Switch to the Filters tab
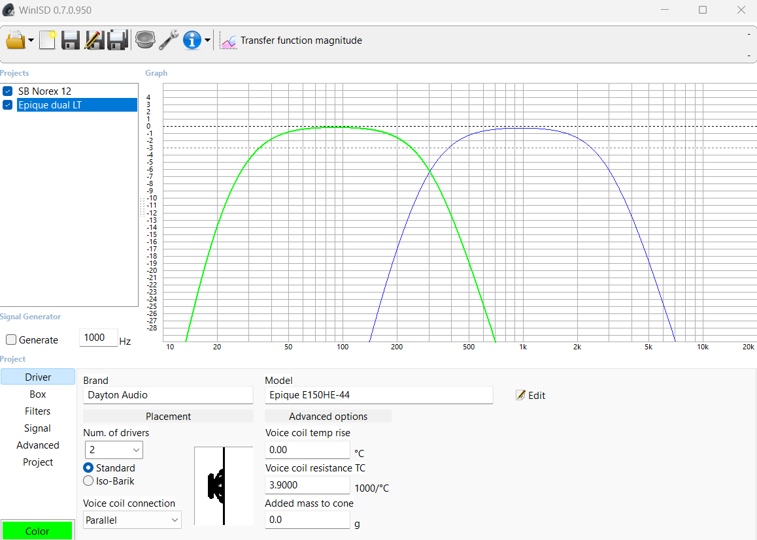Viewport: 757px width, 540px height. [38, 411]
